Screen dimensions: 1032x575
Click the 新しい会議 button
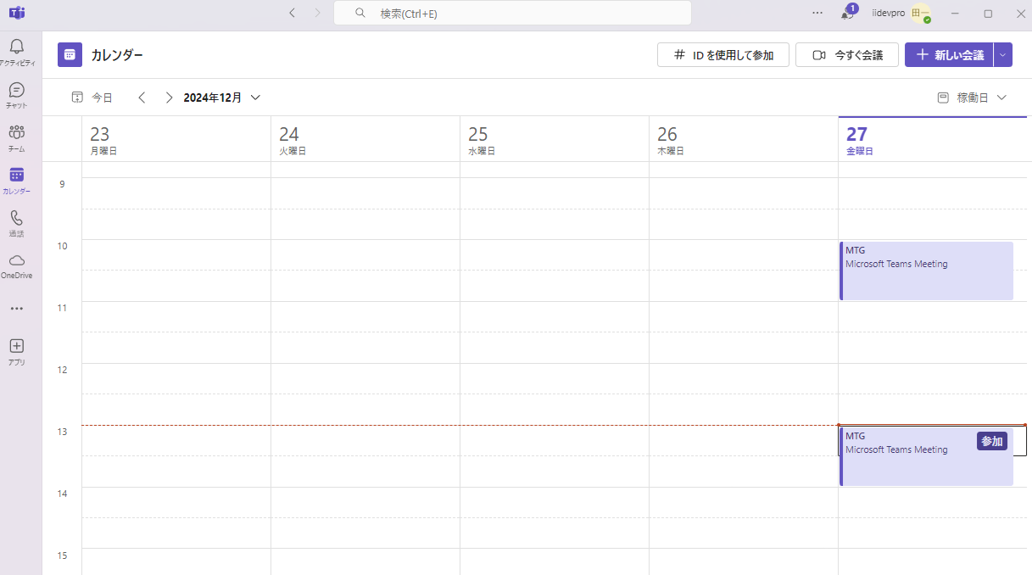[x=950, y=55]
